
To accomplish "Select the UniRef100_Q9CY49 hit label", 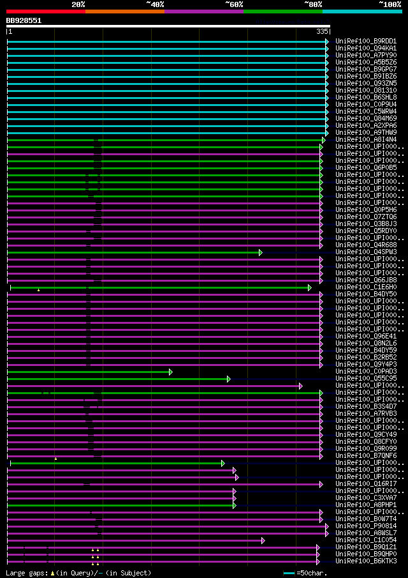I will [x=366, y=435].
